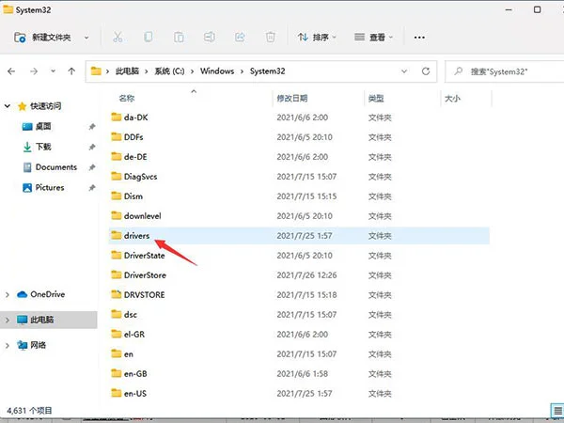Open recent locations chevron

click(53, 71)
